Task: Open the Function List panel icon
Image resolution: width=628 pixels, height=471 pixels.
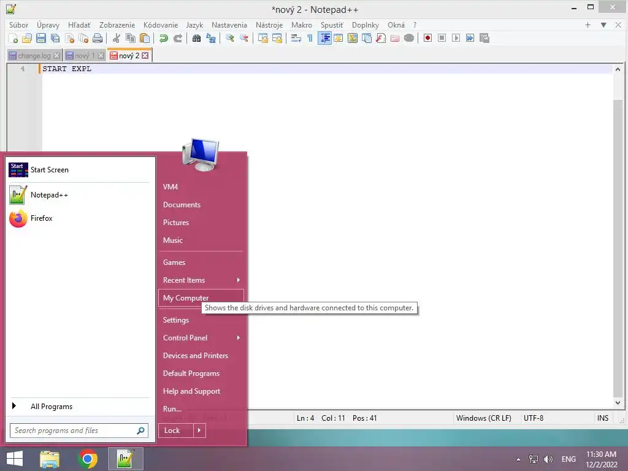Action: pos(381,38)
